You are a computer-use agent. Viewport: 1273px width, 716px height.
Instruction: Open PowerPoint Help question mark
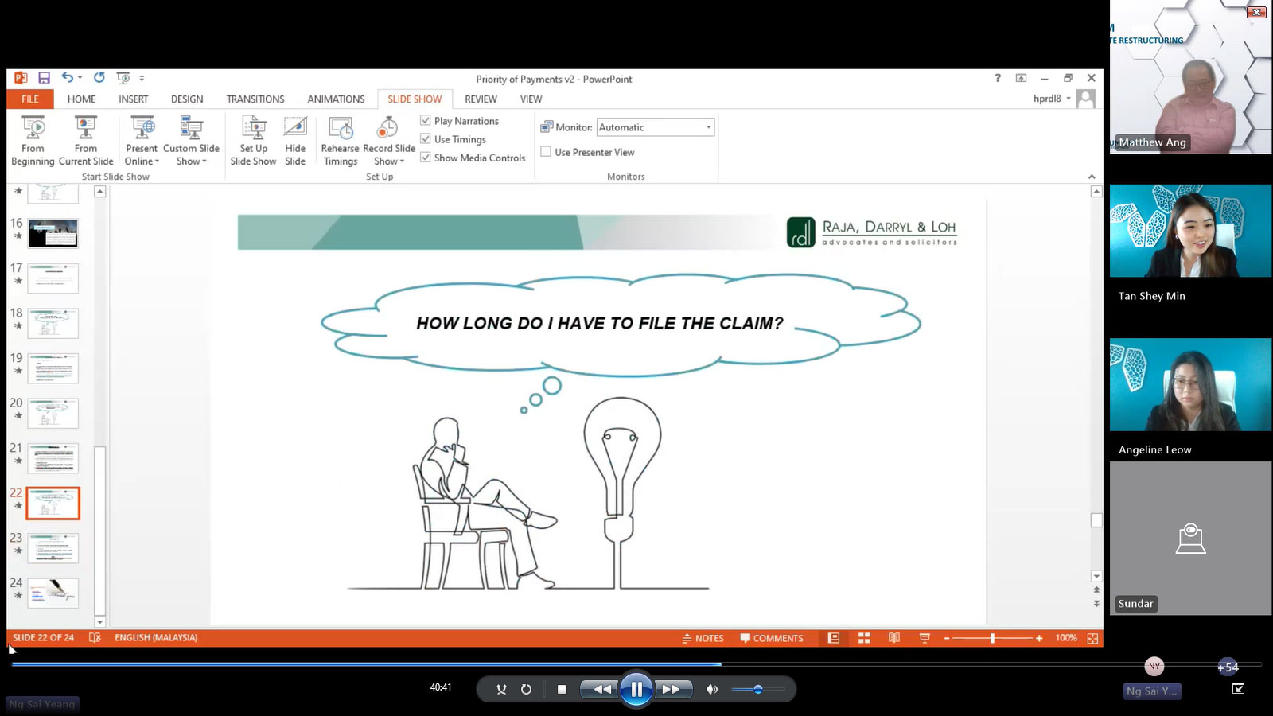pyautogui.click(x=998, y=78)
